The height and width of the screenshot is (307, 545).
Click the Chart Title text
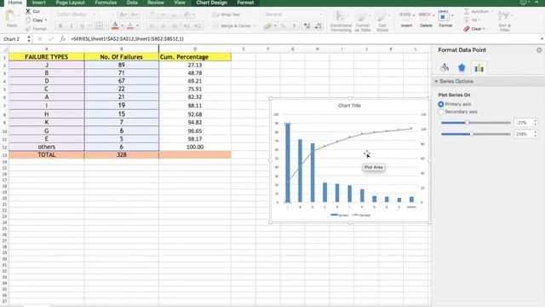(x=349, y=106)
